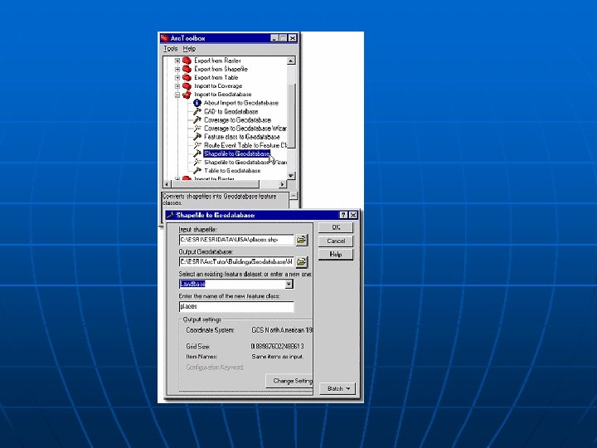Click 'Same items as input' text
The width and height of the screenshot is (597, 448).
pos(277,357)
